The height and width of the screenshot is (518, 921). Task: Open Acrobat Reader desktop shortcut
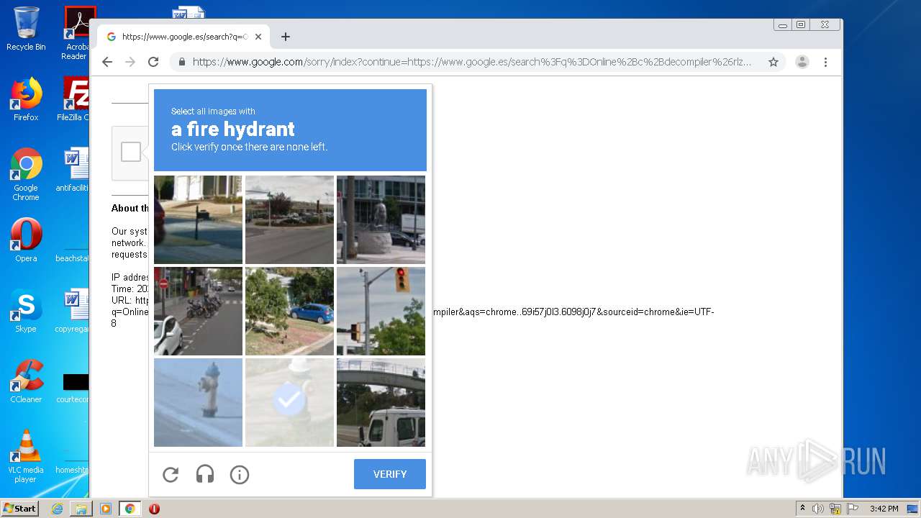[76, 33]
